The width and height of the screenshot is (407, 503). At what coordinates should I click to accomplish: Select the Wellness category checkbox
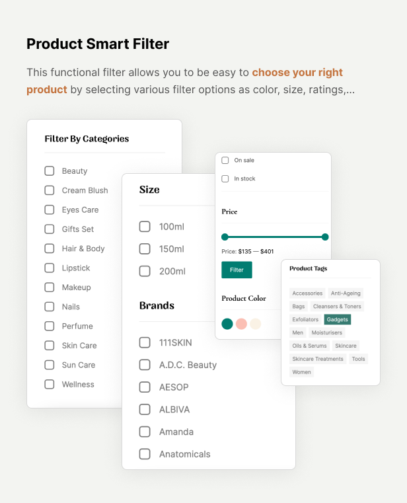pos(50,384)
